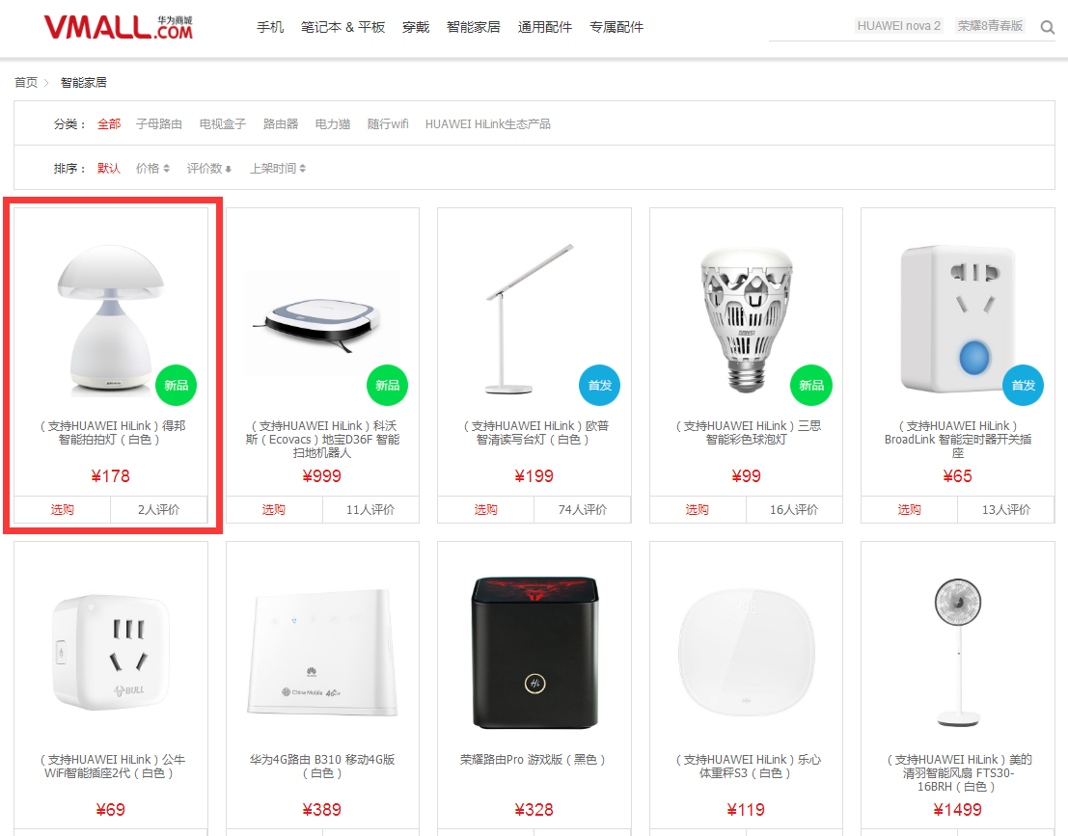Viewport: 1068px width, 836px height.
Task: Click blue 首发 badge on 欧普 desk lamp
Action: pos(599,386)
